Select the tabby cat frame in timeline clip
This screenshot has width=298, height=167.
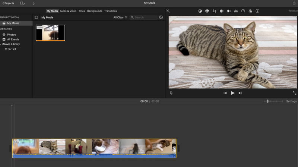[52, 146]
